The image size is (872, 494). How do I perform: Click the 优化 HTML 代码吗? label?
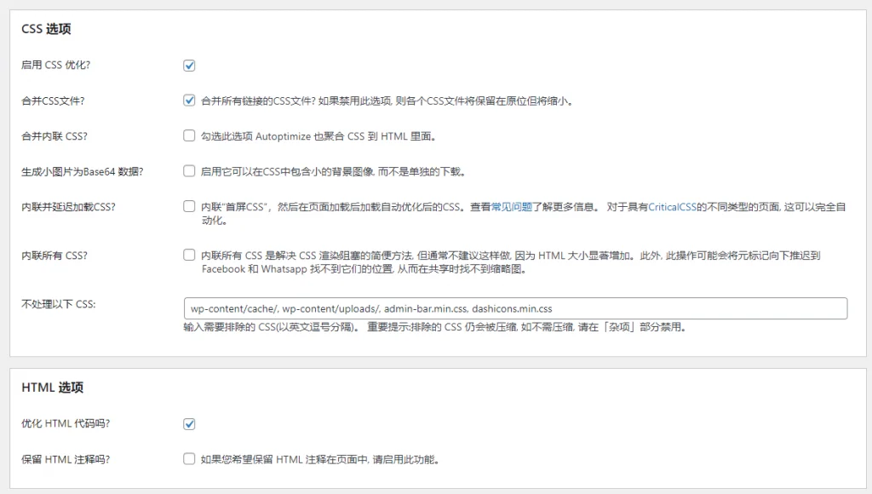(66, 424)
